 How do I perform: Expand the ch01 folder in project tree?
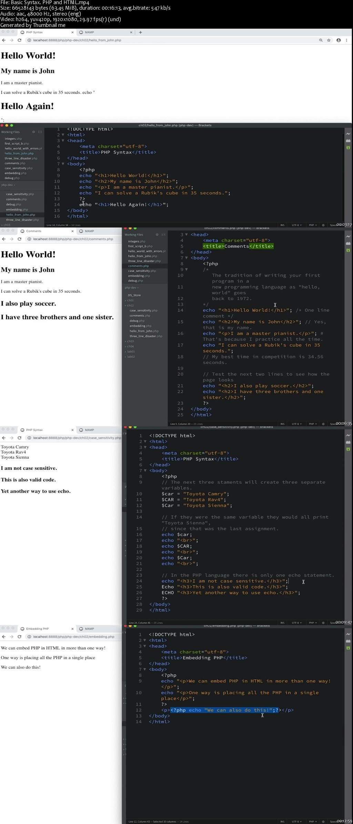coord(130,300)
